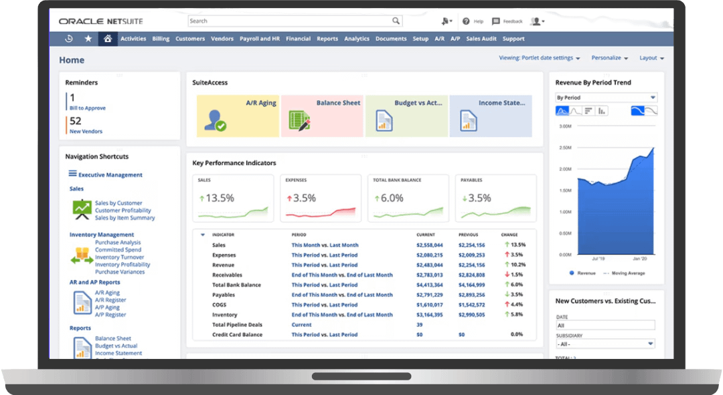Screen dimensions: 723x395
Task: Open the Customers menu
Action: 190,39
